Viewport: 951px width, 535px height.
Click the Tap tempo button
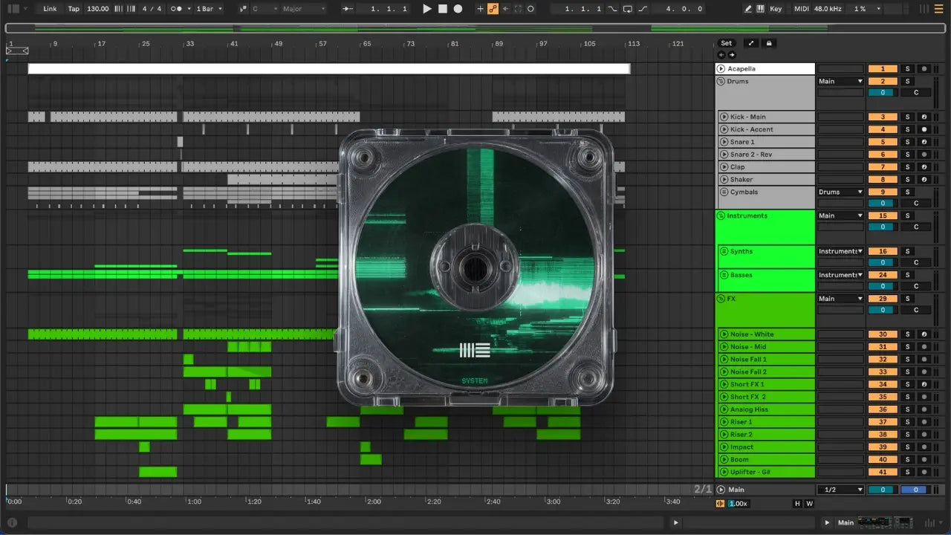pos(74,9)
